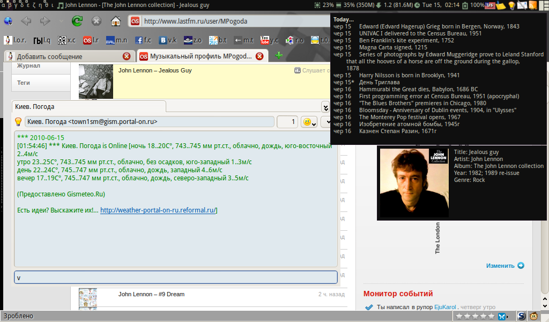Expand the chat tabs double-chevron dropdown

(325, 107)
